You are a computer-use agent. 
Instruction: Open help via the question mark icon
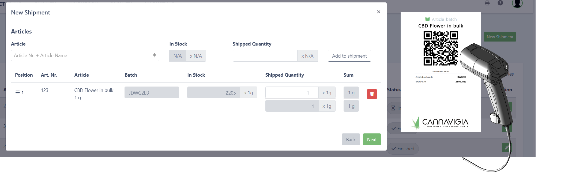coord(500,3)
